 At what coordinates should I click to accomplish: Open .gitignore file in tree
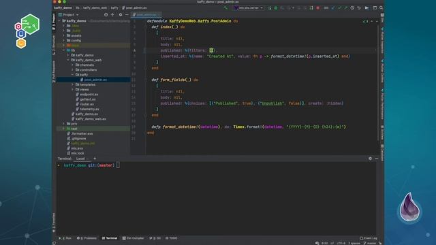[76, 139]
